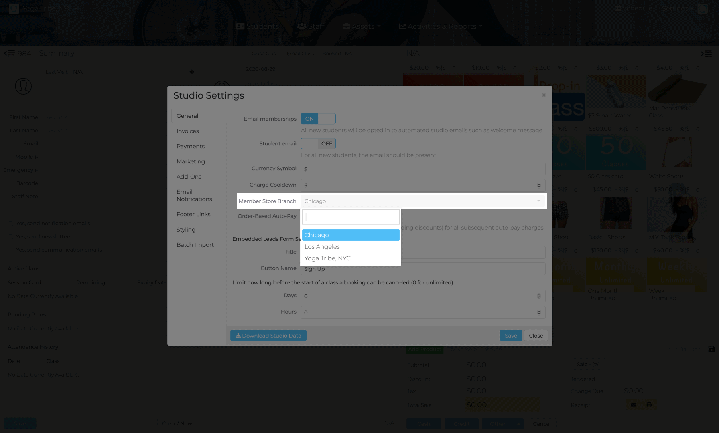Expand the Settings menu

pyautogui.click(x=677, y=8)
